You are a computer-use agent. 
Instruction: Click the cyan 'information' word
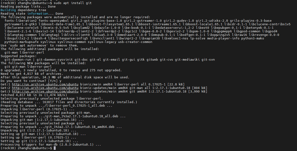pos(38,14)
